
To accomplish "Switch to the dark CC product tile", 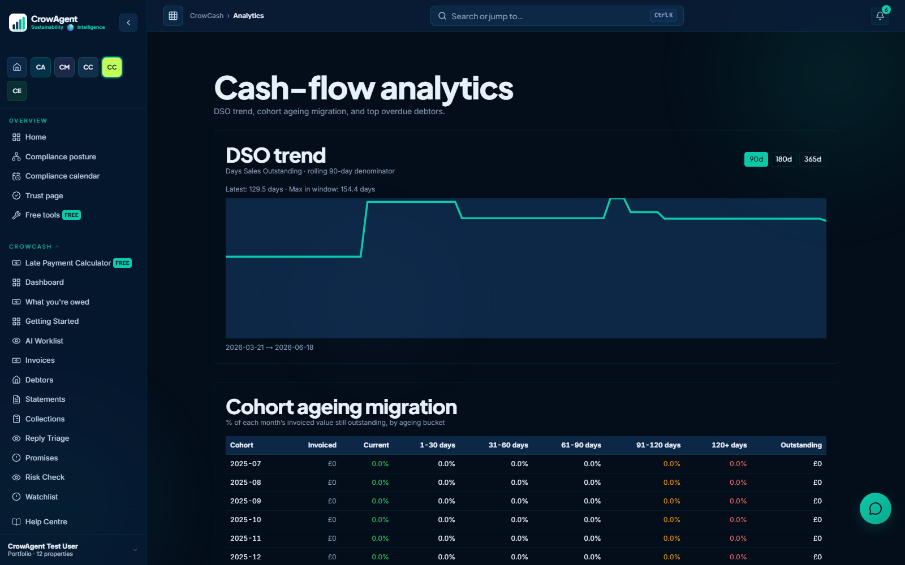I will coord(88,67).
